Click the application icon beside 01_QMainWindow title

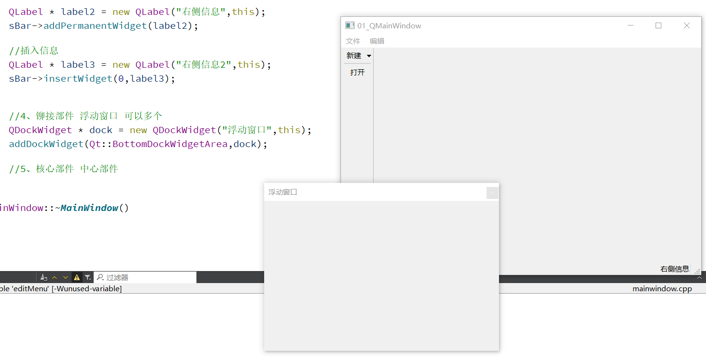(x=350, y=25)
